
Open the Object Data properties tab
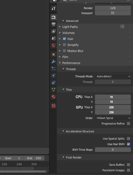point(54,90)
